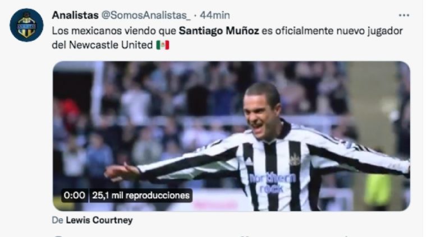Image resolution: width=431 pixels, height=237 pixels.
Task: Open the three-dot more options menu
Action: click(x=404, y=15)
